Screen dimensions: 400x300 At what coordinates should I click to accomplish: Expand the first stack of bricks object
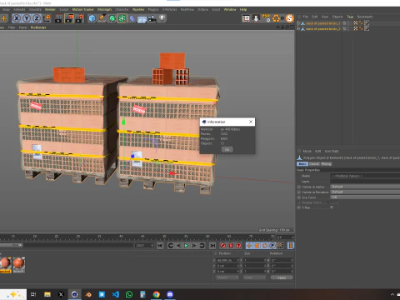pos(298,23)
